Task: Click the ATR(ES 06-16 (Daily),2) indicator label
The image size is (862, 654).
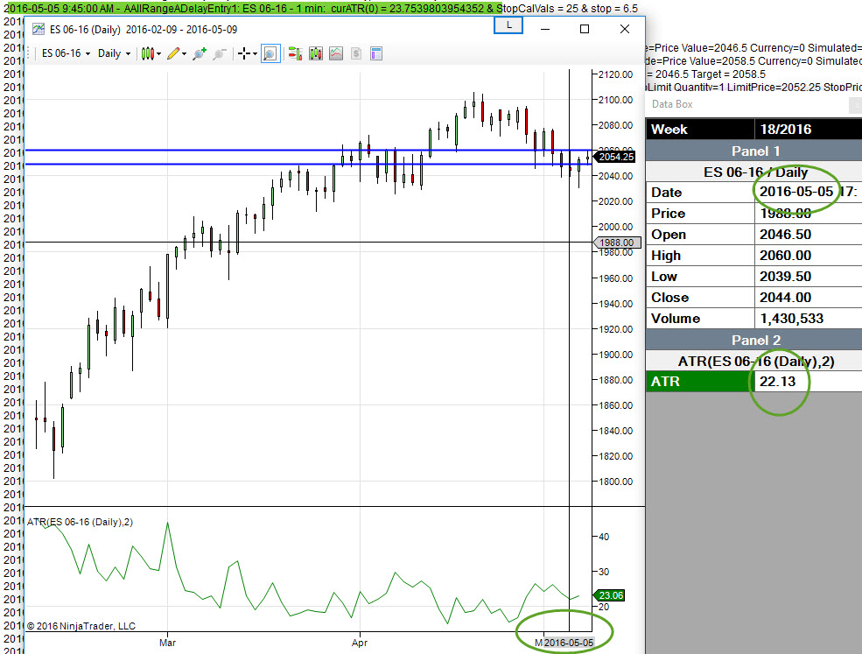Action: (80, 522)
